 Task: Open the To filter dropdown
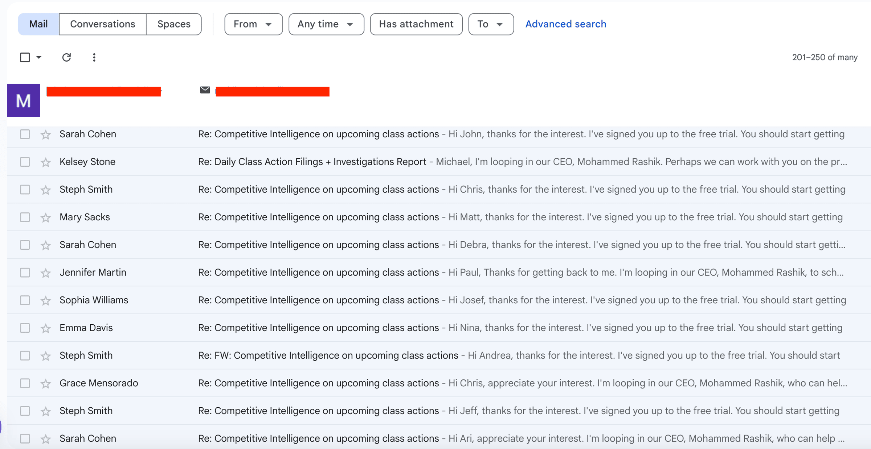pos(491,24)
